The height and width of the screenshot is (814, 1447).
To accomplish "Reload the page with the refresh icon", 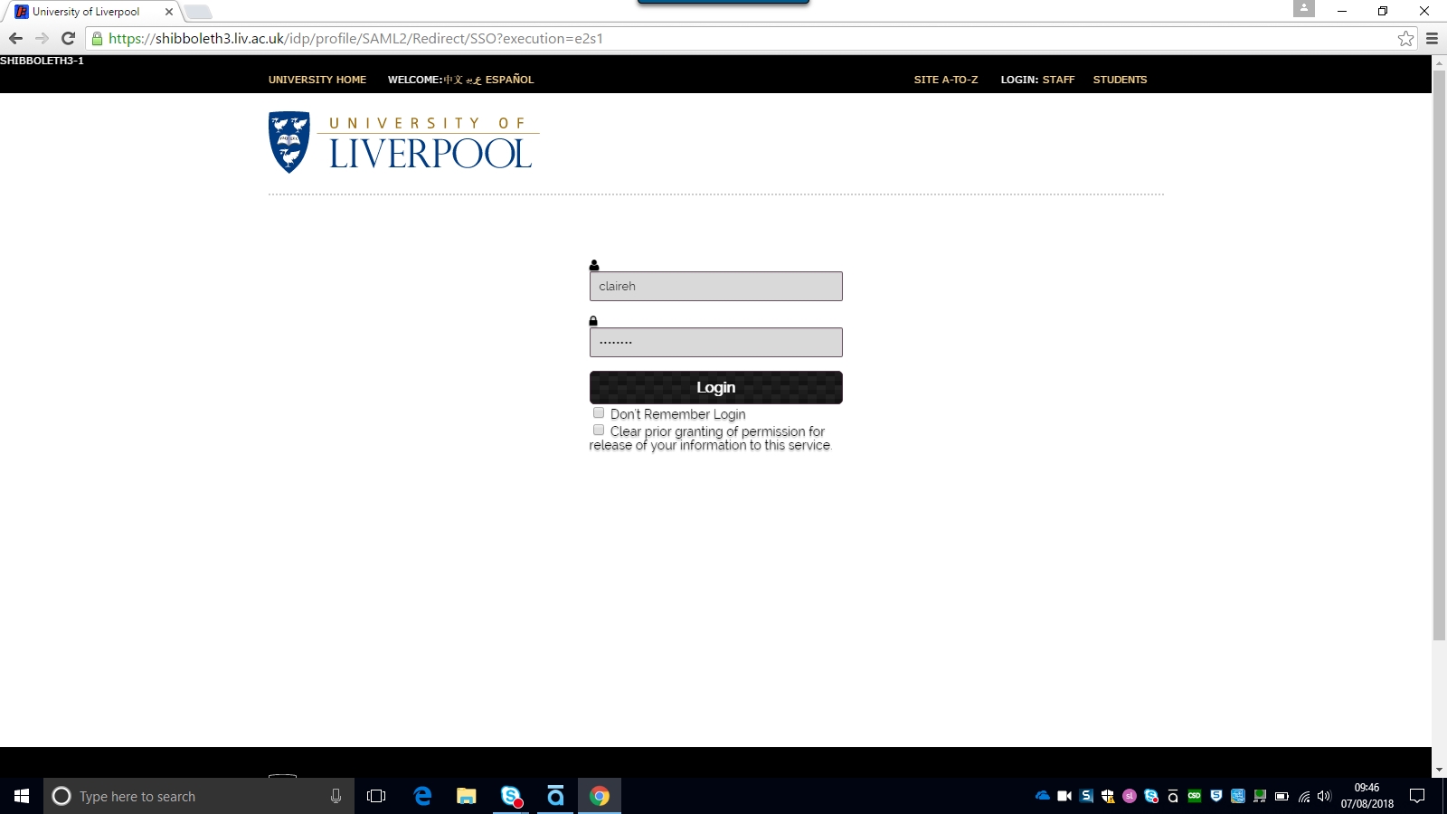I will click(x=68, y=38).
